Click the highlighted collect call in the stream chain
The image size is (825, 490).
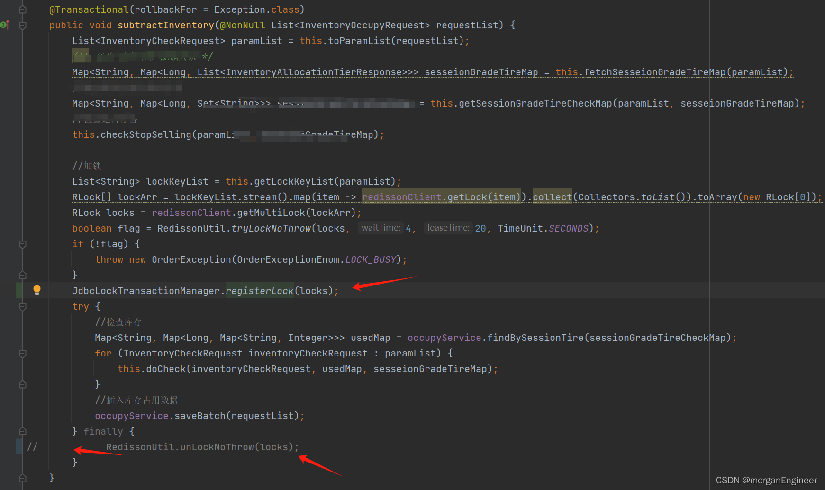[553, 197]
